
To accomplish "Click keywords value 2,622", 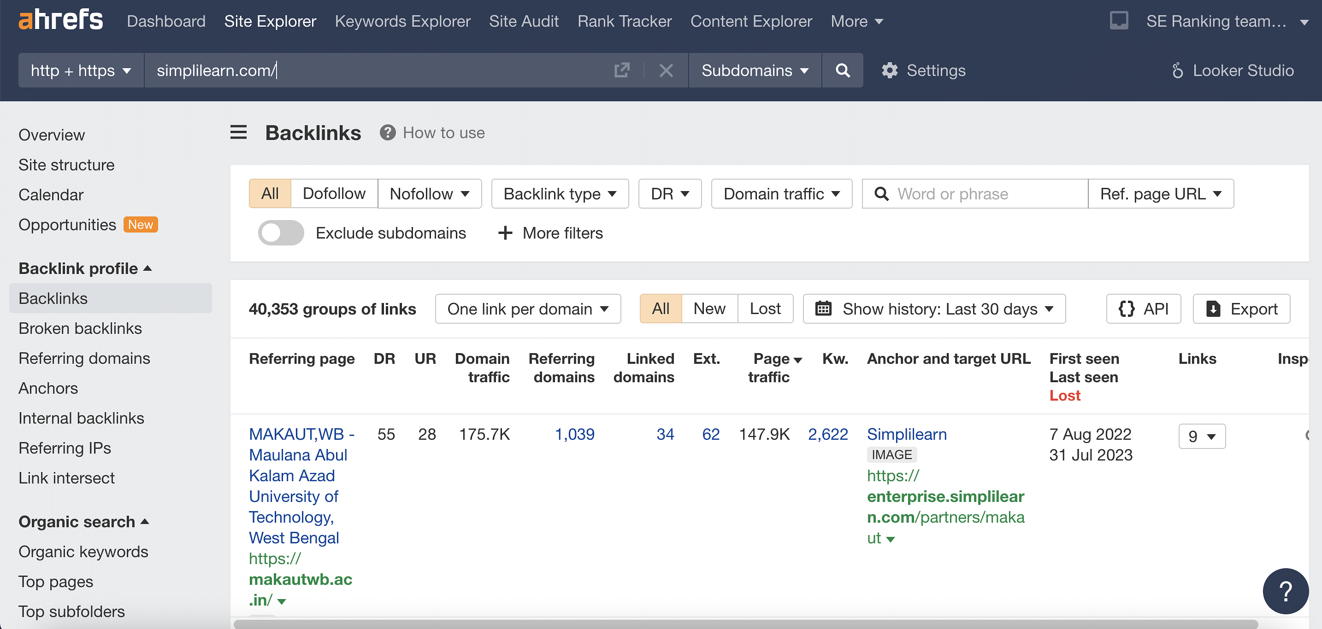I will pos(828,434).
